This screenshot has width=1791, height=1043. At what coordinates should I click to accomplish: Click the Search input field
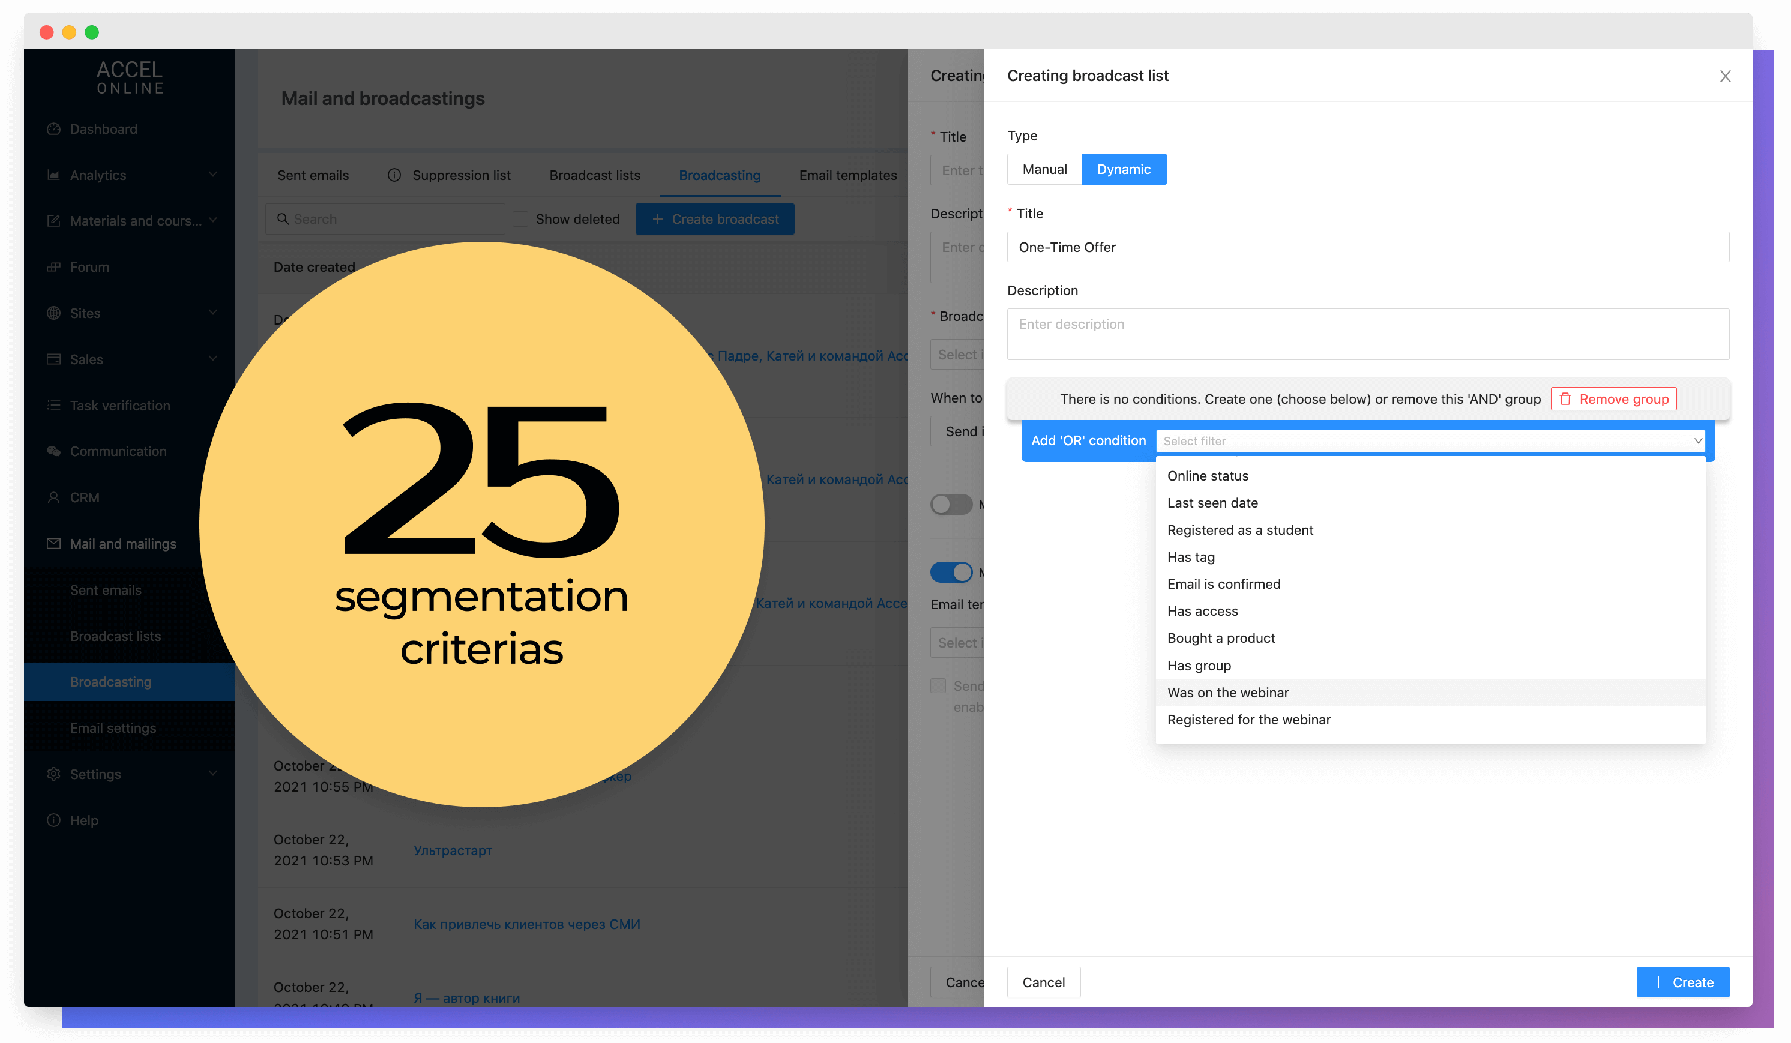pyautogui.click(x=385, y=219)
